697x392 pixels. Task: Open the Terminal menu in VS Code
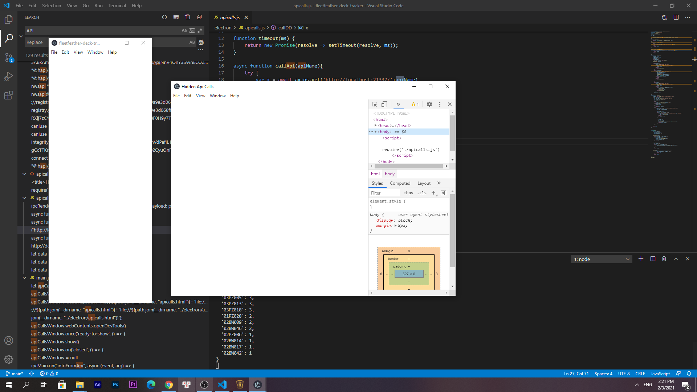click(x=117, y=5)
